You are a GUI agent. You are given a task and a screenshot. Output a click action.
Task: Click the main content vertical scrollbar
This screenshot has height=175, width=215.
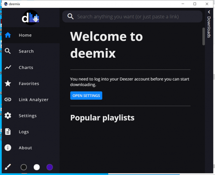click(204, 37)
